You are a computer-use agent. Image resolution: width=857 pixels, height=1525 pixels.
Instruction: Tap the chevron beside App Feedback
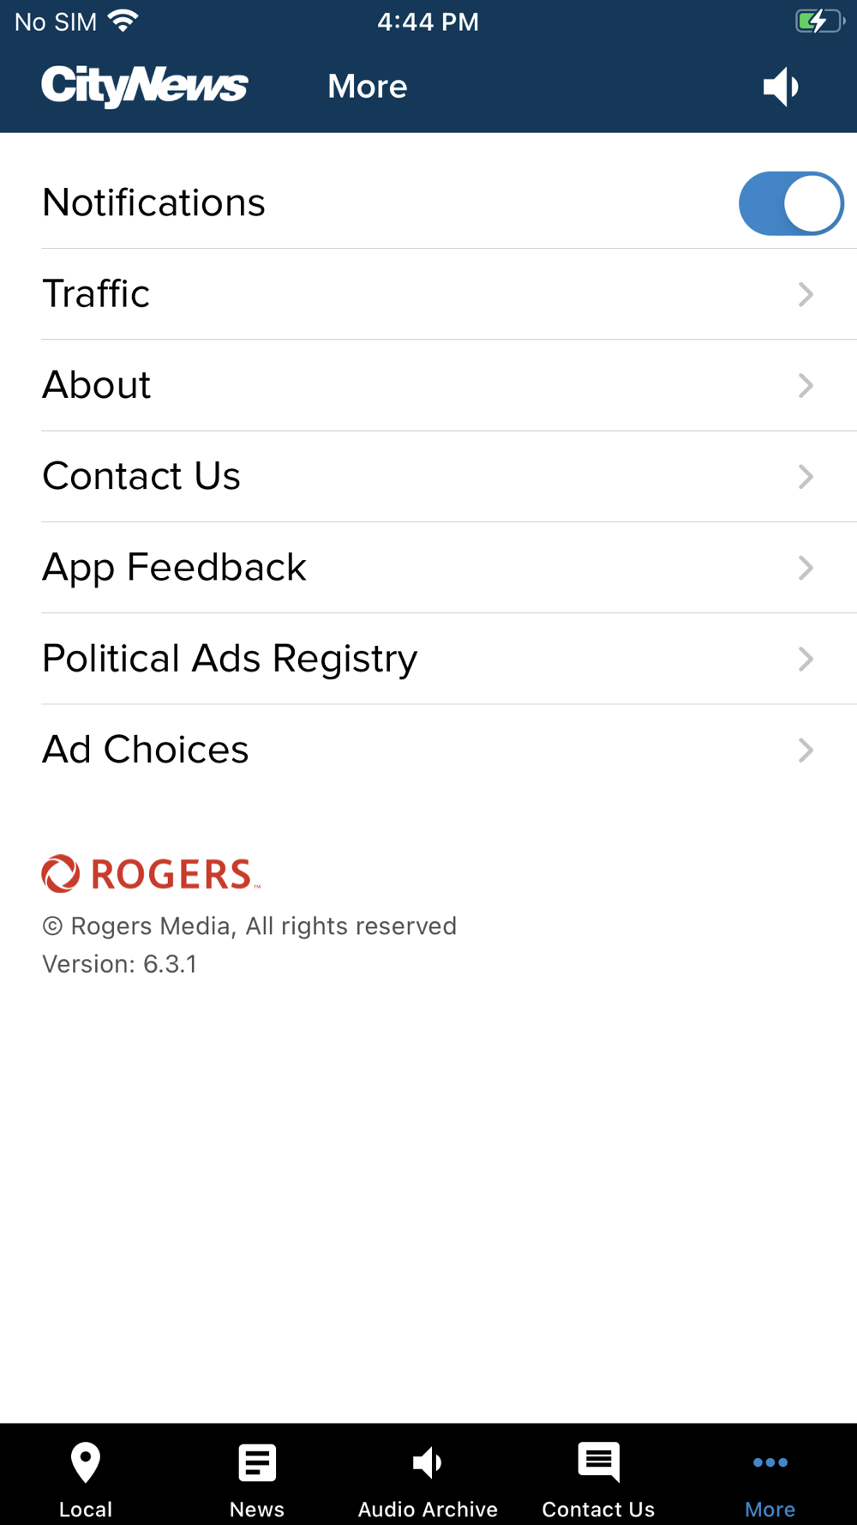click(x=806, y=568)
